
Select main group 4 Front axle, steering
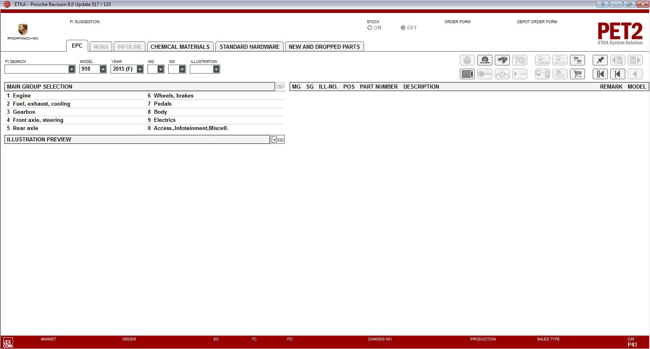coord(74,120)
